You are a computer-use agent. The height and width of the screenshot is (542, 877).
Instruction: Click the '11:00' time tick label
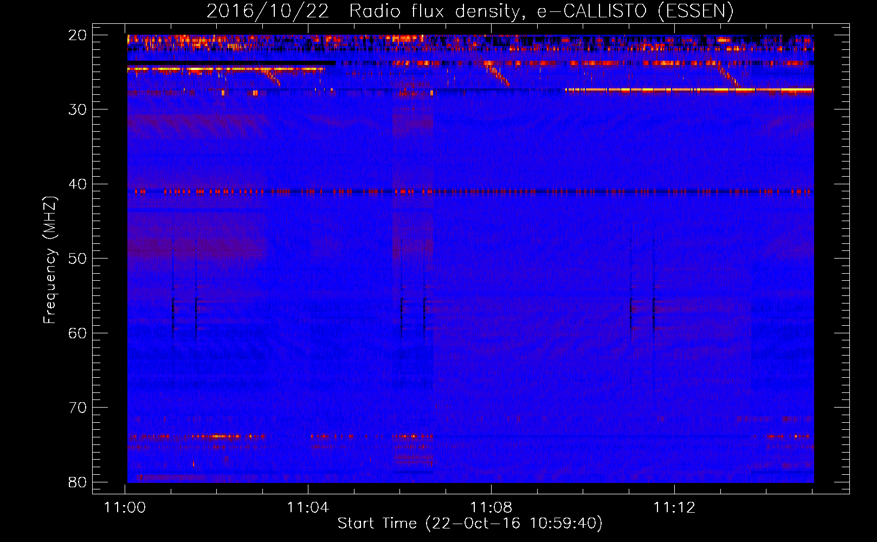125,508
